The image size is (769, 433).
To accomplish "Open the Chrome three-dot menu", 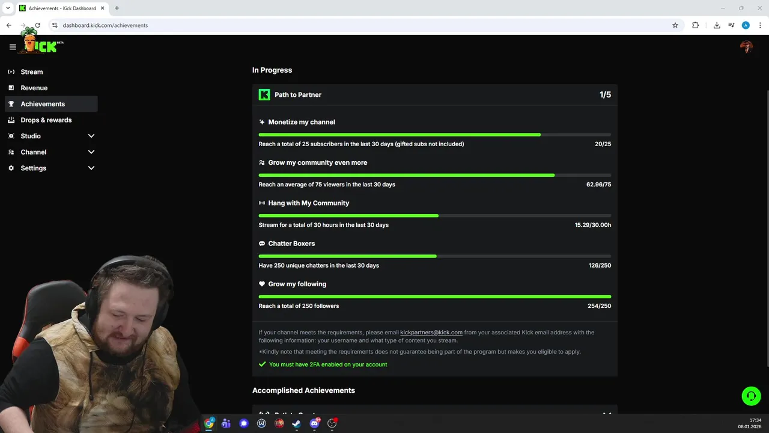I will click(760, 25).
